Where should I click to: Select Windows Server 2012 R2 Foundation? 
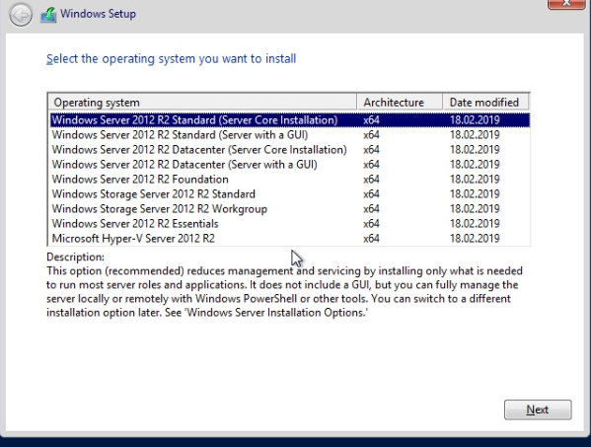pos(289,179)
